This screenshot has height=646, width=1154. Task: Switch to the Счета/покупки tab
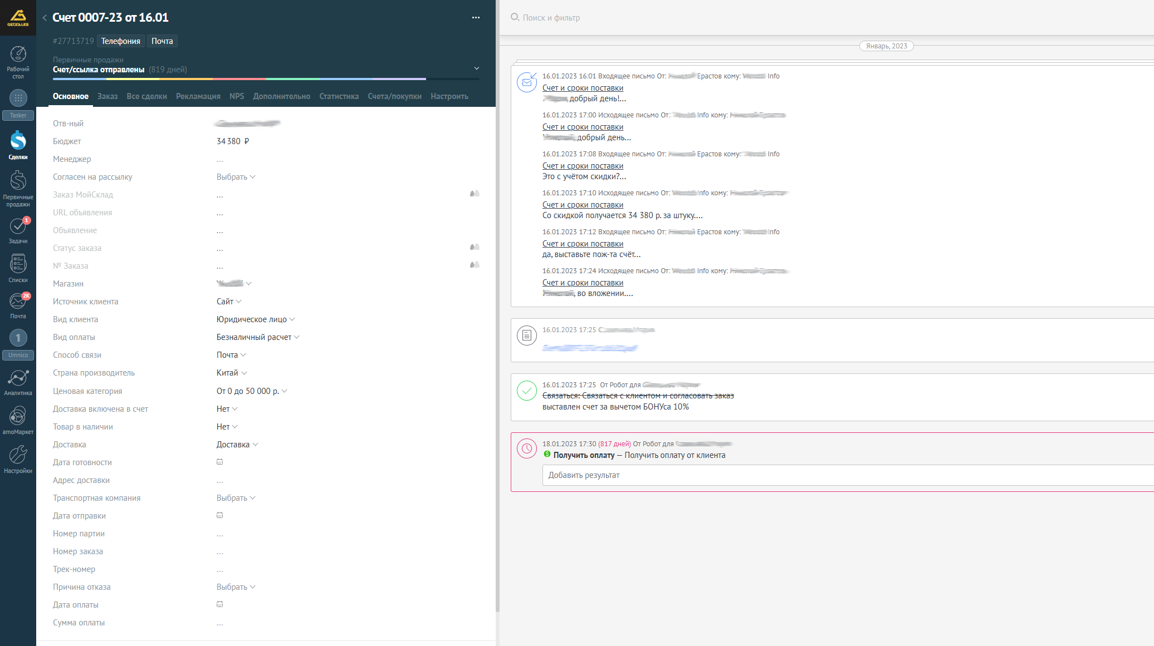tap(395, 96)
